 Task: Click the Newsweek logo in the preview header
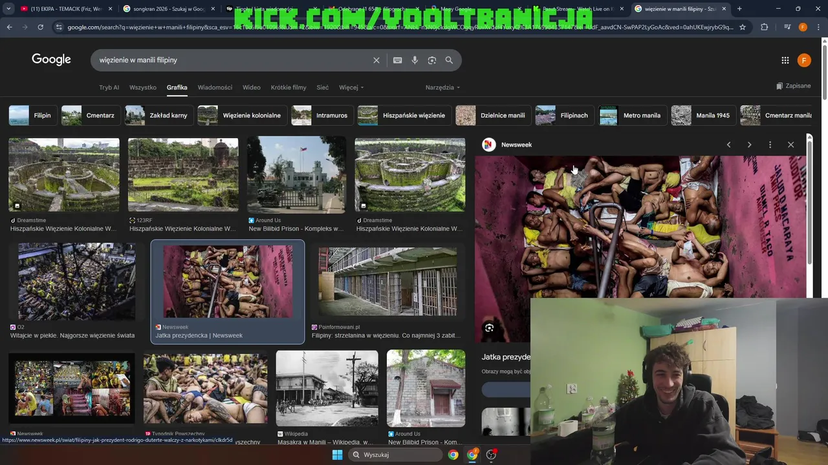tap(489, 145)
